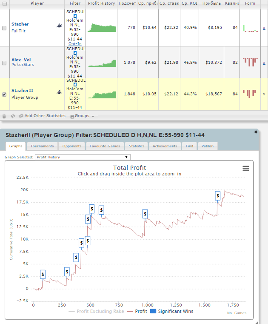This screenshot has height=324, width=268.
Task: Click the Opt-In link
Action: [75, 44]
